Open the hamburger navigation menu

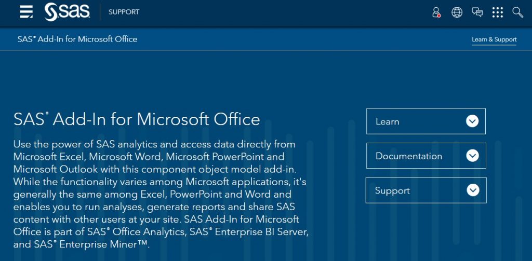[26, 12]
